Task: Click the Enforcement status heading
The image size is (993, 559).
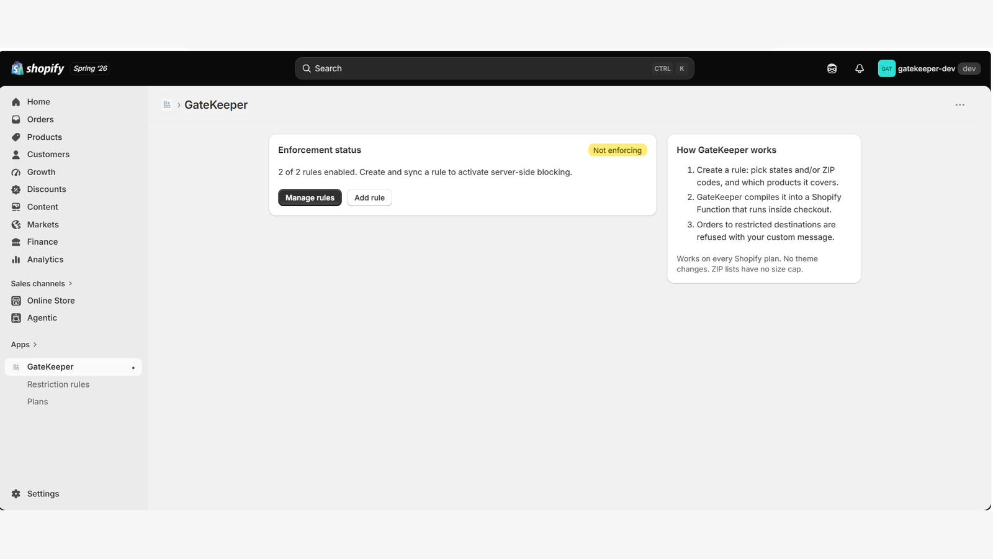Action: tap(320, 150)
